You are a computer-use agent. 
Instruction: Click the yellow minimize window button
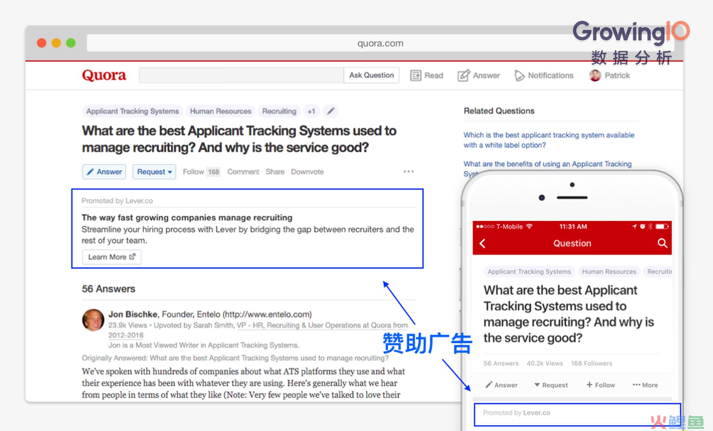tap(56, 43)
